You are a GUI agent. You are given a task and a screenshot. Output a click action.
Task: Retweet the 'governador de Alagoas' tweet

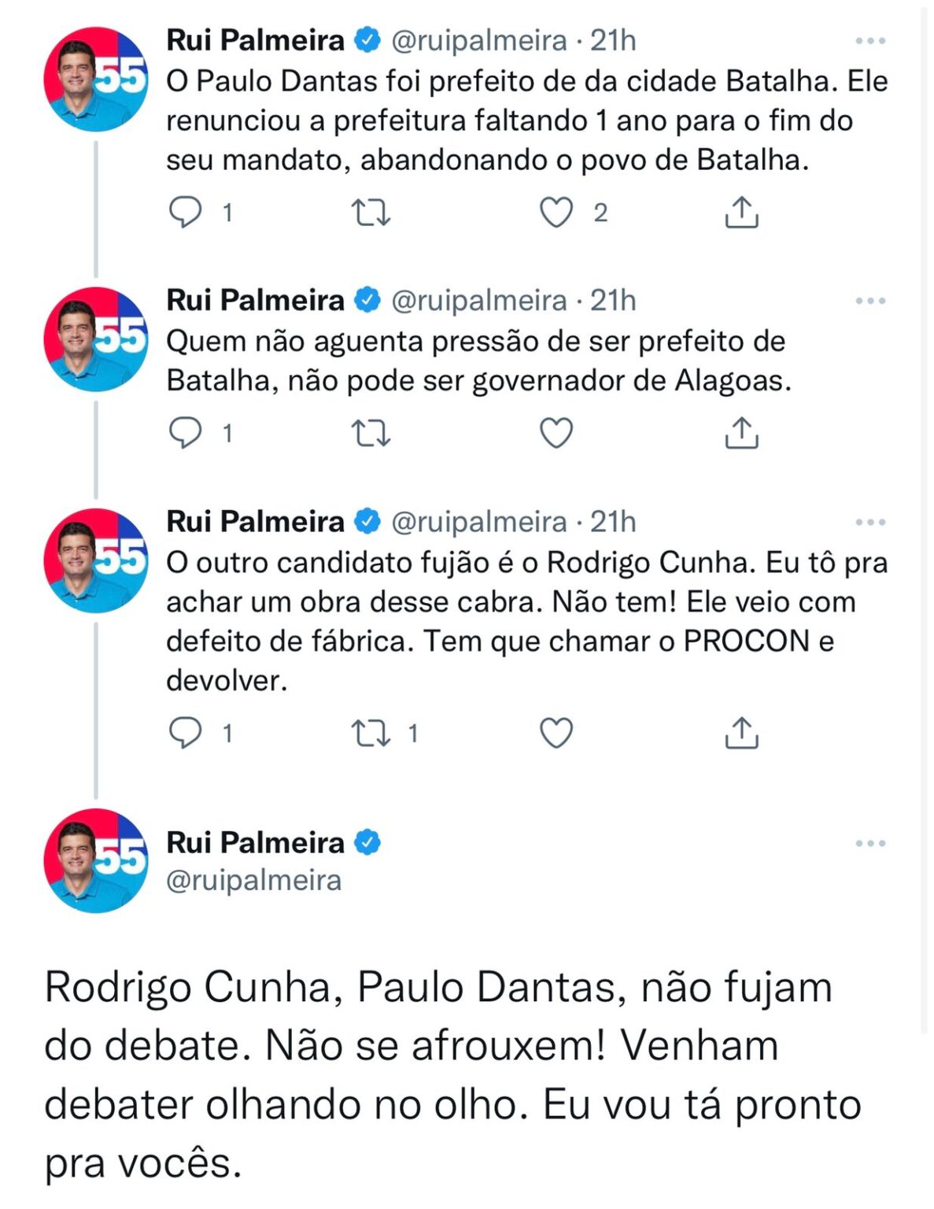(370, 433)
